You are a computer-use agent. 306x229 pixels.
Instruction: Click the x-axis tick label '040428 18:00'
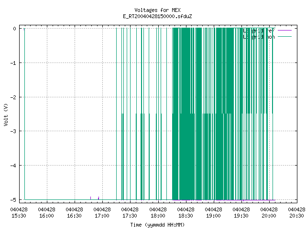tap(158, 213)
